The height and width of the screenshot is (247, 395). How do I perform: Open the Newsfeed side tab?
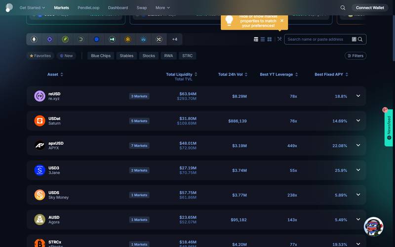(389, 127)
